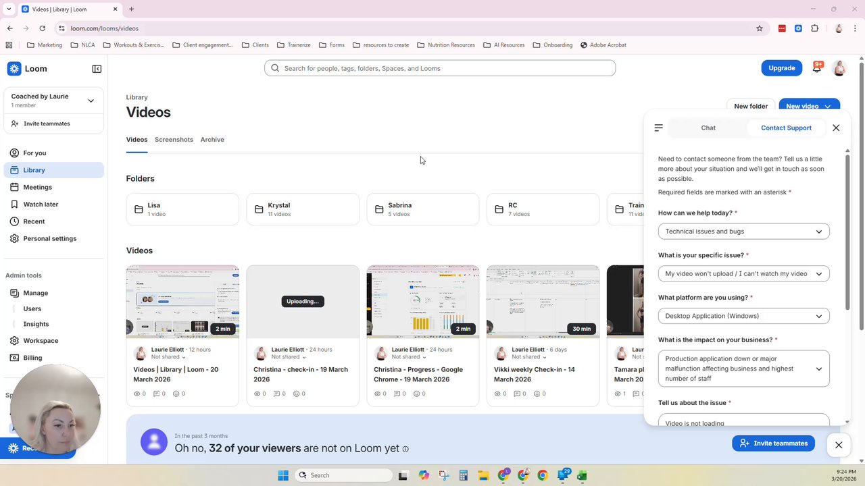The height and width of the screenshot is (486, 865).
Task: Open the Krystal folder
Action: (x=303, y=209)
